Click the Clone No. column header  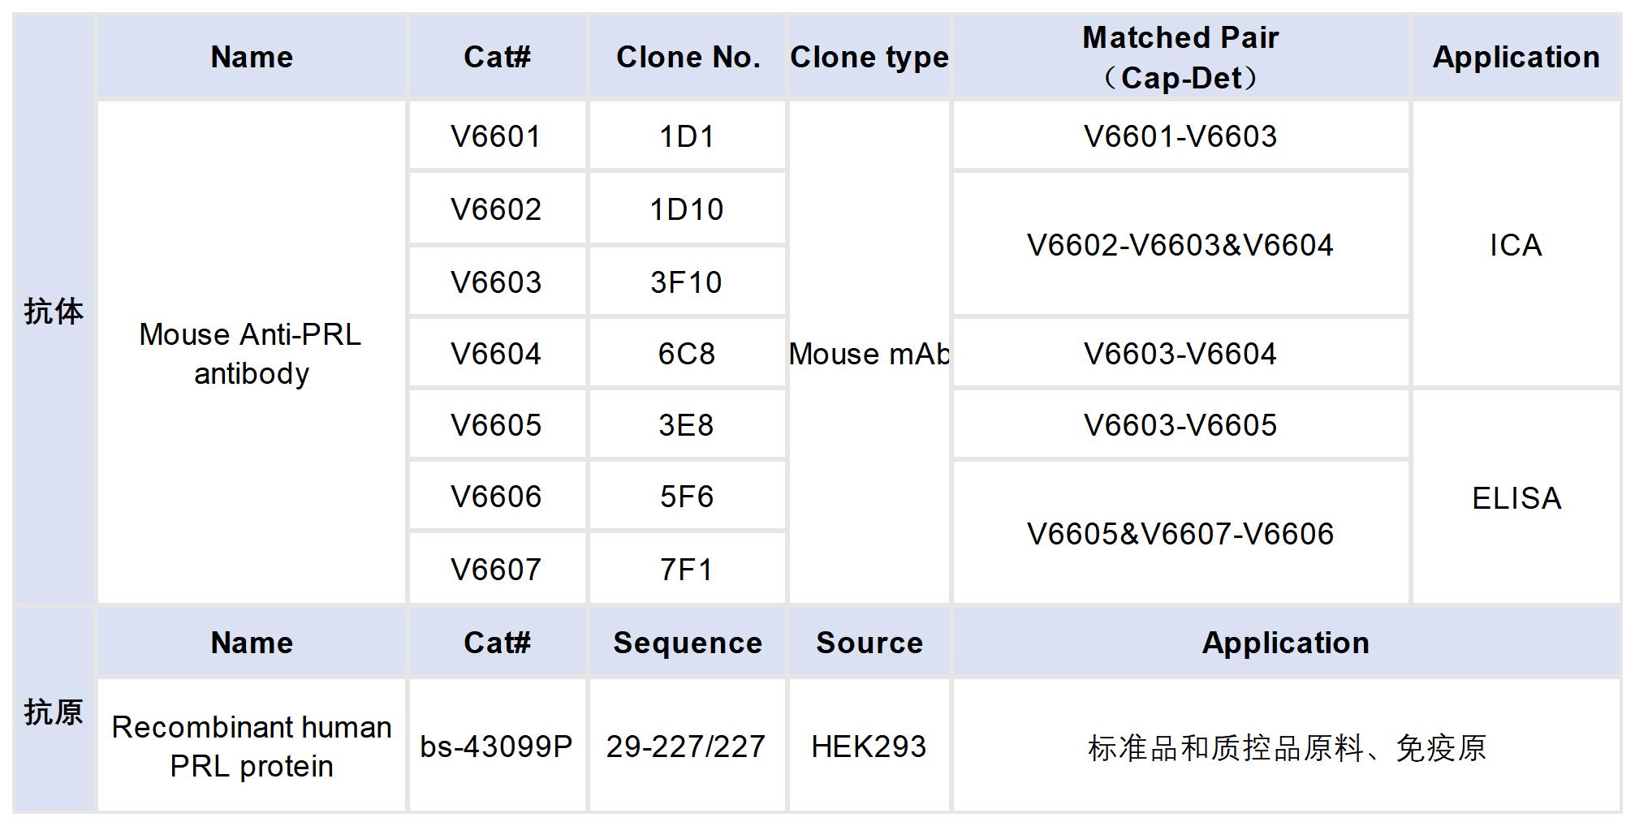688,58
